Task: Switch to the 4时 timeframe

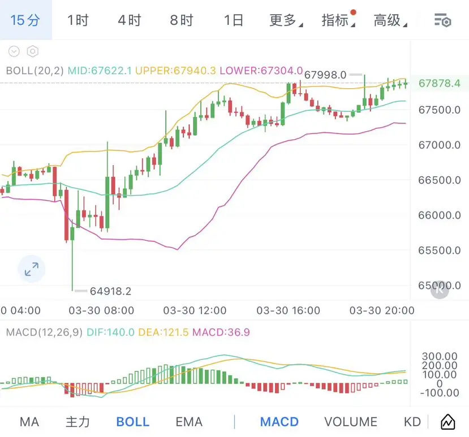Action: pyautogui.click(x=129, y=21)
